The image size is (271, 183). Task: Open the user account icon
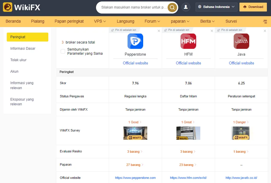tap(186, 7)
